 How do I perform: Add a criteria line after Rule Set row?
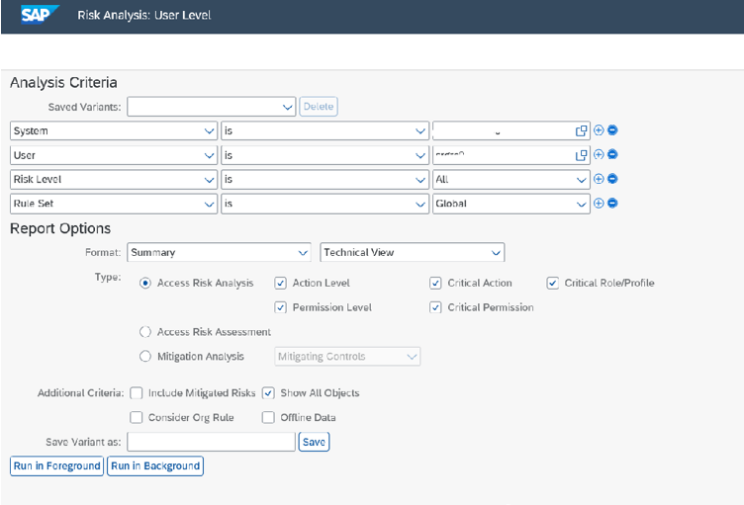pyautogui.click(x=599, y=203)
